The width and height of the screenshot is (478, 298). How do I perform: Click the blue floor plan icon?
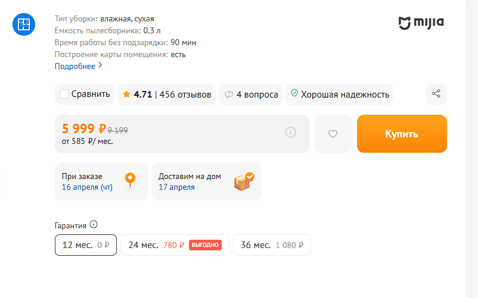[24, 24]
